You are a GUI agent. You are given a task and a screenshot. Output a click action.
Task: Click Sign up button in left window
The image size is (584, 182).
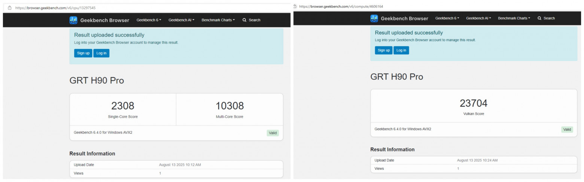[83, 53]
